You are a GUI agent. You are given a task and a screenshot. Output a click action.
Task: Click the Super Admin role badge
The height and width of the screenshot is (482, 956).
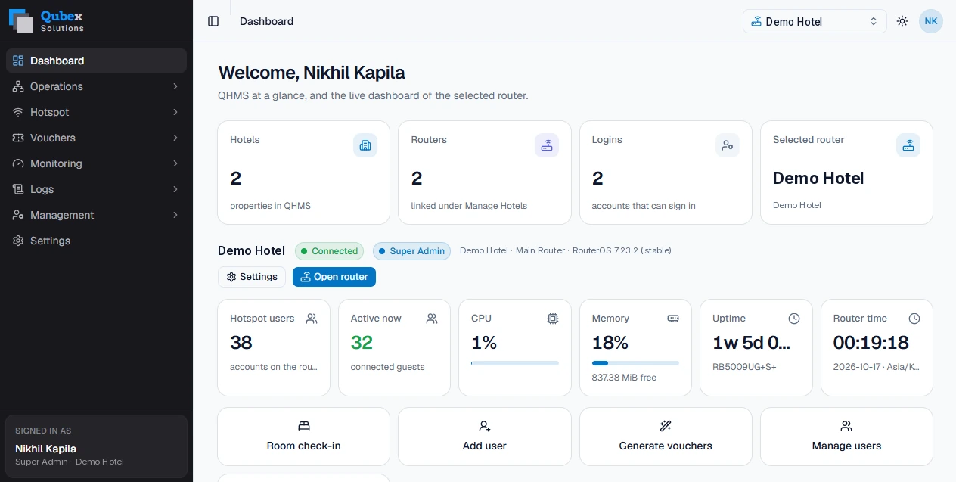pyautogui.click(x=411, y=251)
